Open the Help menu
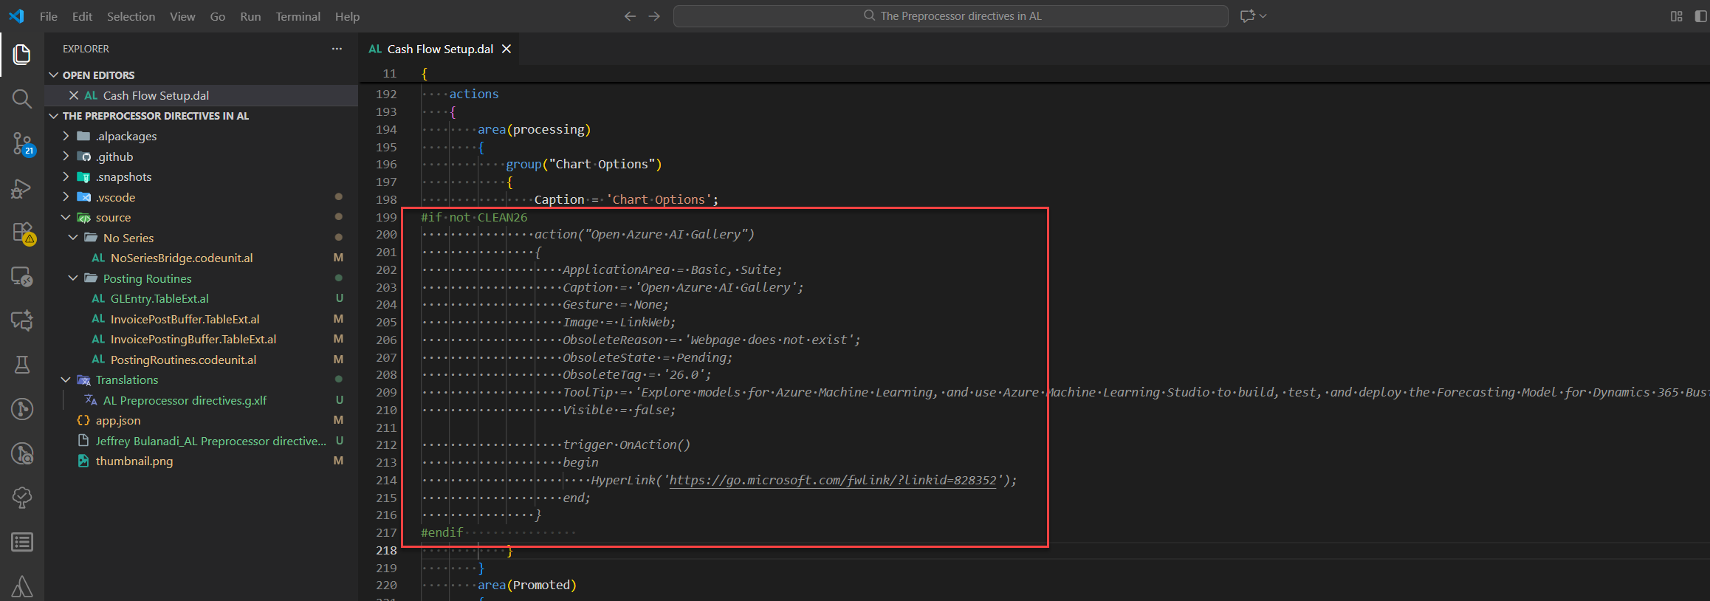 pos(347,16)
